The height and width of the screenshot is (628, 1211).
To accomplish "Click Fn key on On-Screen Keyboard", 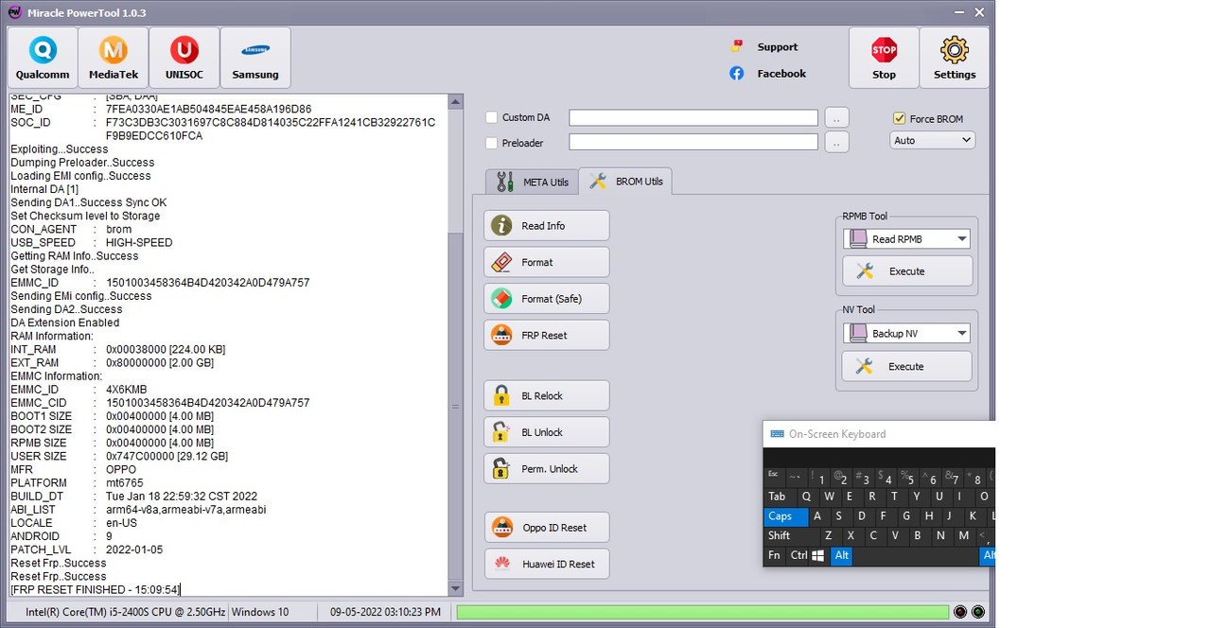I will coord(775,556).
